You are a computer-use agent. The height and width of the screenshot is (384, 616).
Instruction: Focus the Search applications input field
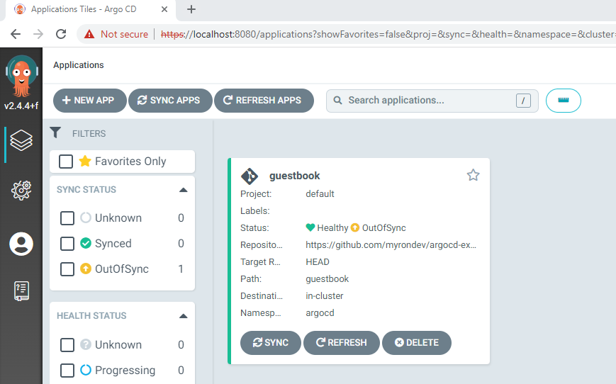pos(432,101)
